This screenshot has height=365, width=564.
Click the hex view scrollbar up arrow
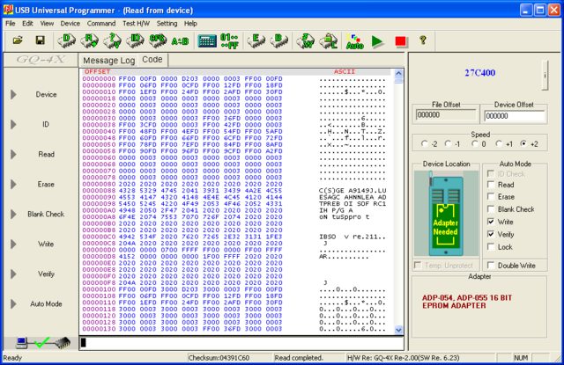398,73
